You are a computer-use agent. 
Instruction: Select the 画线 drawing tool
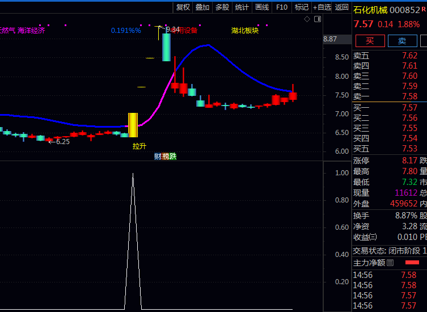[x=262, y=7]
